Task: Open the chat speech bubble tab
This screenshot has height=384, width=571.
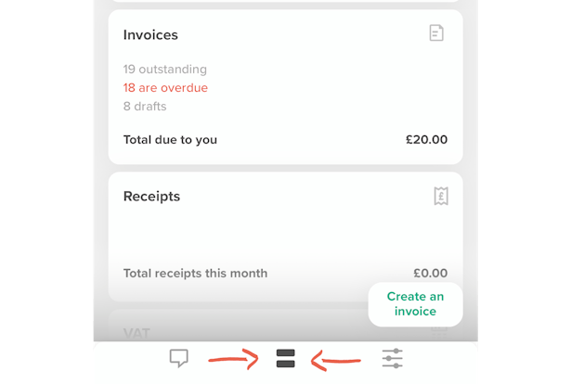Action: coord(179,358)
